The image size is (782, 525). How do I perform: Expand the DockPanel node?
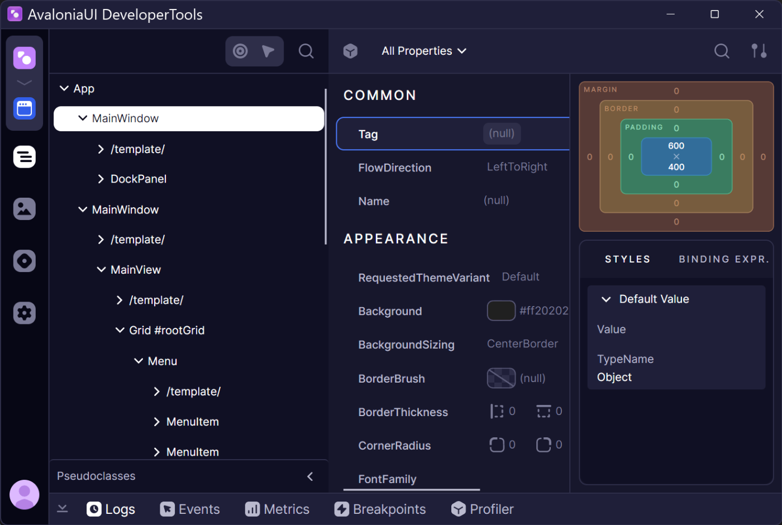click(x=101, y=179)
